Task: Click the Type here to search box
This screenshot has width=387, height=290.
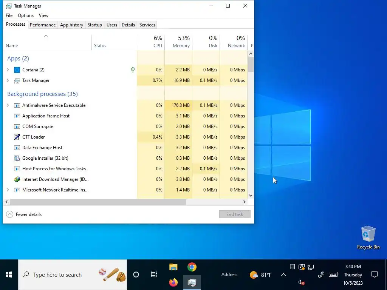Action: click(x=73, y=275)
